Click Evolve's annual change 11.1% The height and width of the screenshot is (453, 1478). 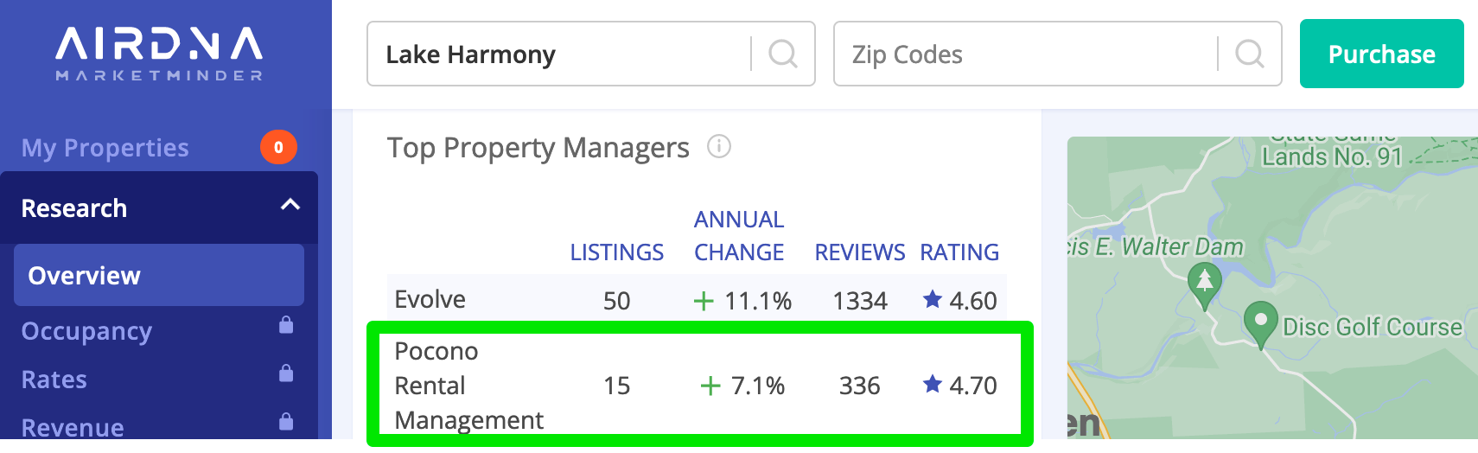pyautogui.click(x=743, y=301)
